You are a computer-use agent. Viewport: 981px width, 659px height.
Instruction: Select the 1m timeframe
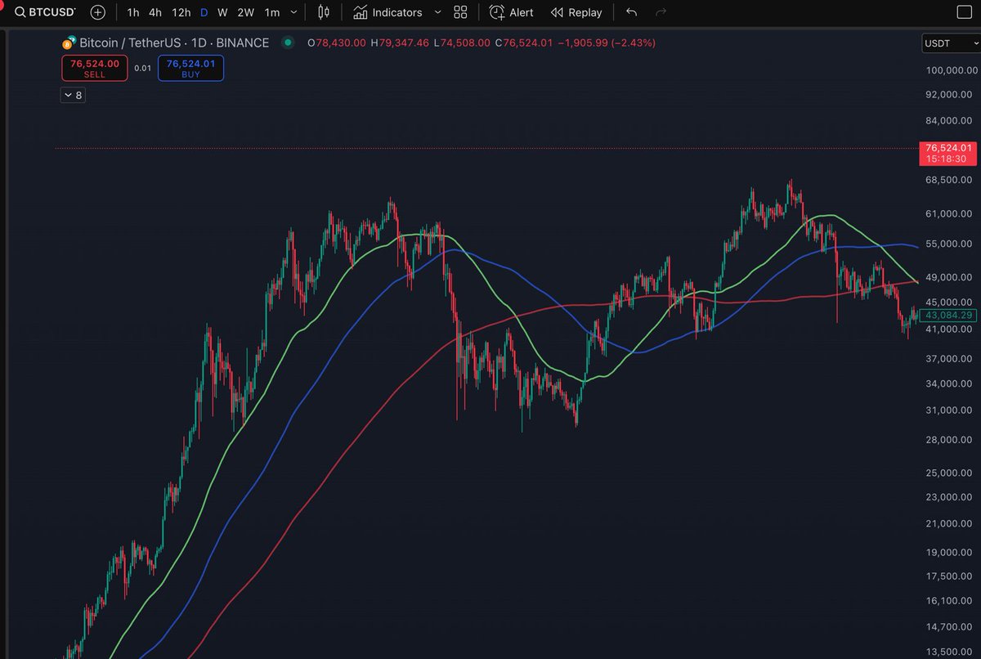[x=272, y=12]
